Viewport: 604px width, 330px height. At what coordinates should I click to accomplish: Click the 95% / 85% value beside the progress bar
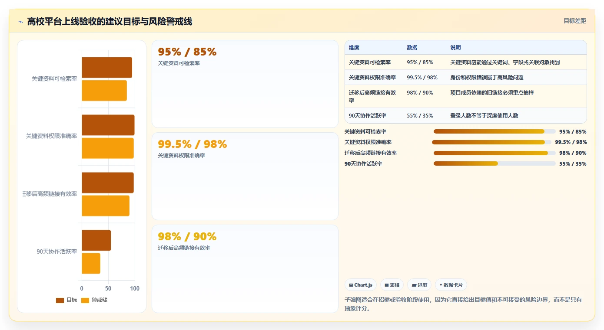[573, 132]
